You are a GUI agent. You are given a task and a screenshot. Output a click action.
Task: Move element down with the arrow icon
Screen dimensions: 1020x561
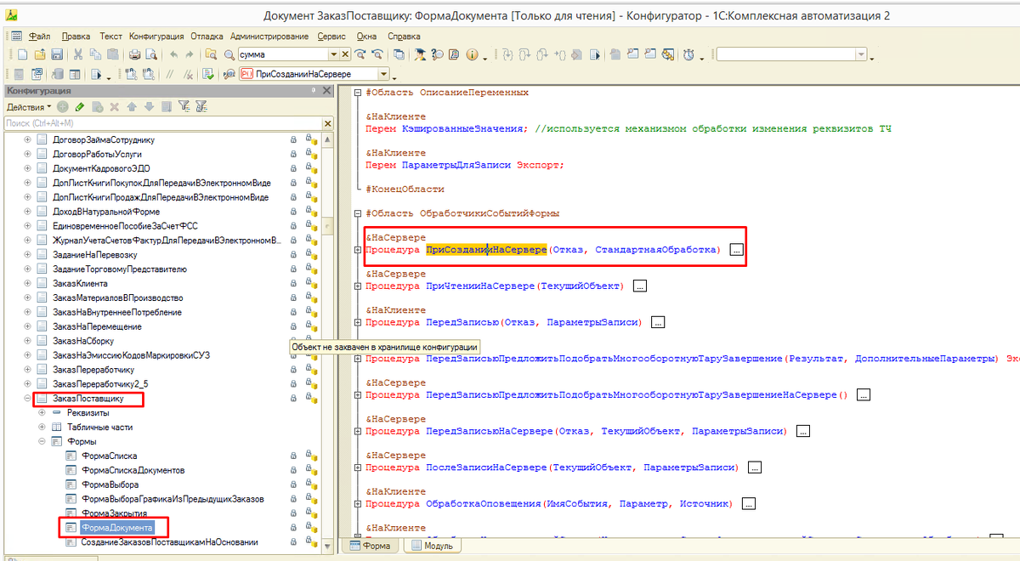click(x=149, y=107)
